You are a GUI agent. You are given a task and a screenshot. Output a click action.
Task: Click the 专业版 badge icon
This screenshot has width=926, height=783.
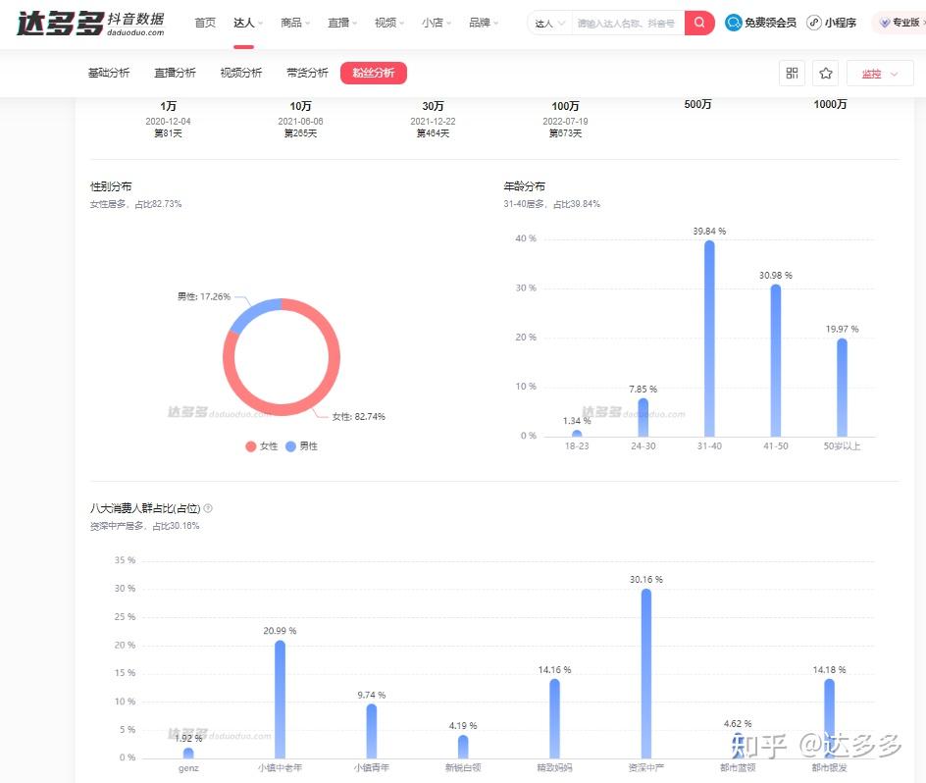[884, 23]
